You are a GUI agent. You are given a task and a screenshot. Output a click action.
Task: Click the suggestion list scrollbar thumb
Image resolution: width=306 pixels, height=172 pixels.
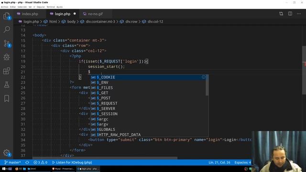(x=207, y=85)
